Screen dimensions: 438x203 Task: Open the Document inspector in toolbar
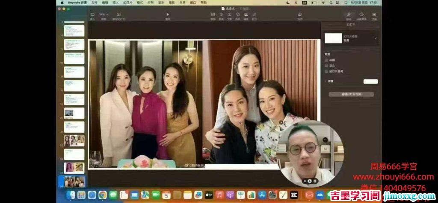(x=374, y=15)
